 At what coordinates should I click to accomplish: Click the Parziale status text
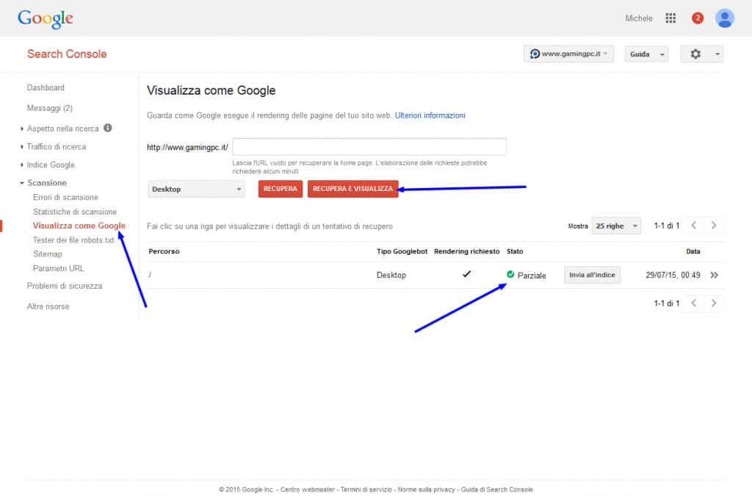pyautogui.click(x=532, y=276)
